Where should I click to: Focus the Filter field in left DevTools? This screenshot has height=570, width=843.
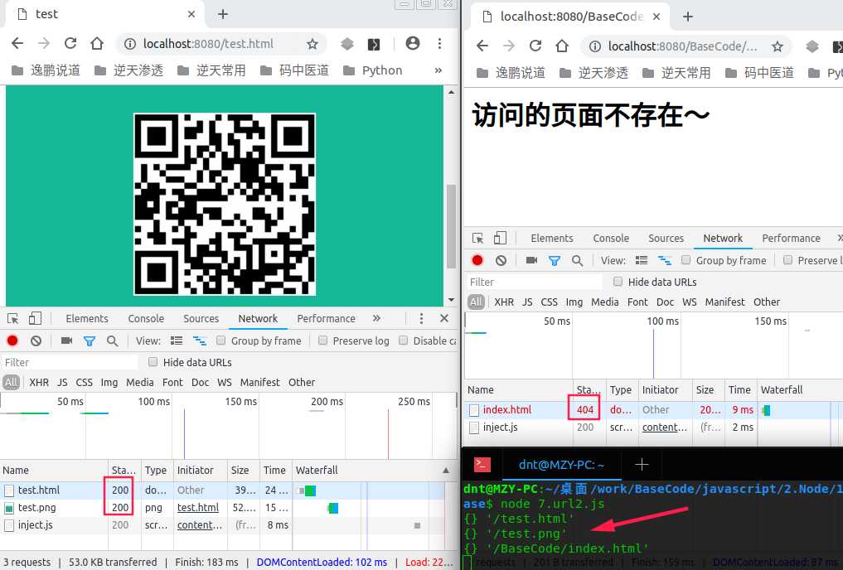(70, 362)
